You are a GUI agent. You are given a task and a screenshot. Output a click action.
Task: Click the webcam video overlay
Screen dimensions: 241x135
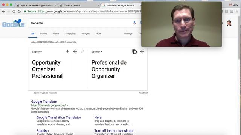tap(182, 24)
